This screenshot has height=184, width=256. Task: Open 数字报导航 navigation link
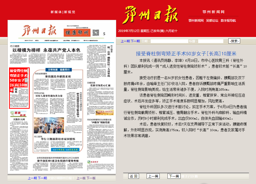[x=228, y=21]
